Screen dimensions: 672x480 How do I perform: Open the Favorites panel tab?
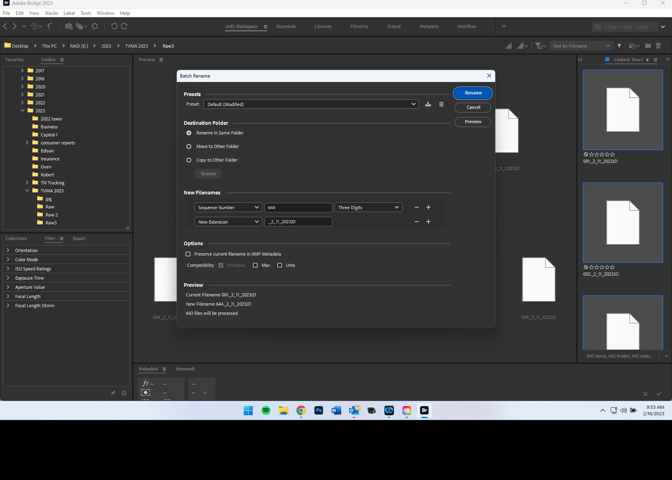click(x=15, y=60)
